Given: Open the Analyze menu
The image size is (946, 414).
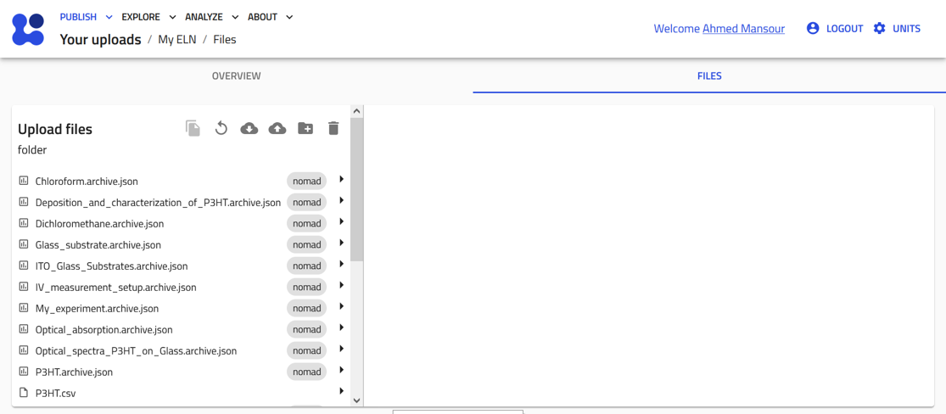Looking at the screenshot, I should (x=211, y=17).
